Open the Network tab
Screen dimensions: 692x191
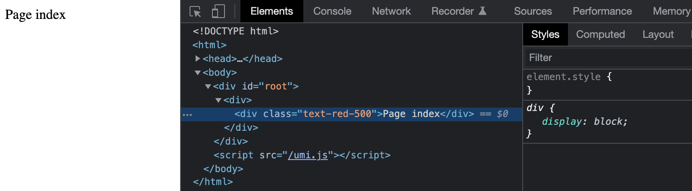[x=391, y=11]
